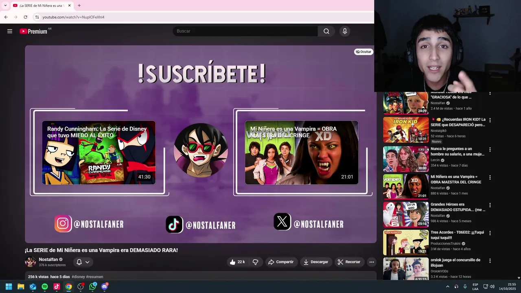
Task: Open the Chrome tab search dropdown
Action: point(5,6)
